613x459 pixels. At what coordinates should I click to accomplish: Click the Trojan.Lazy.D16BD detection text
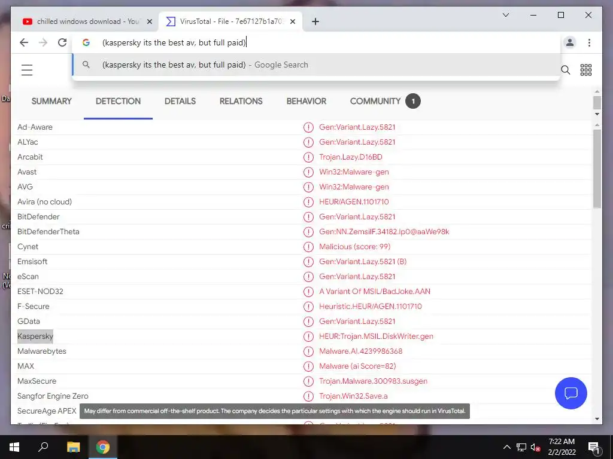[x=351, y=157]
